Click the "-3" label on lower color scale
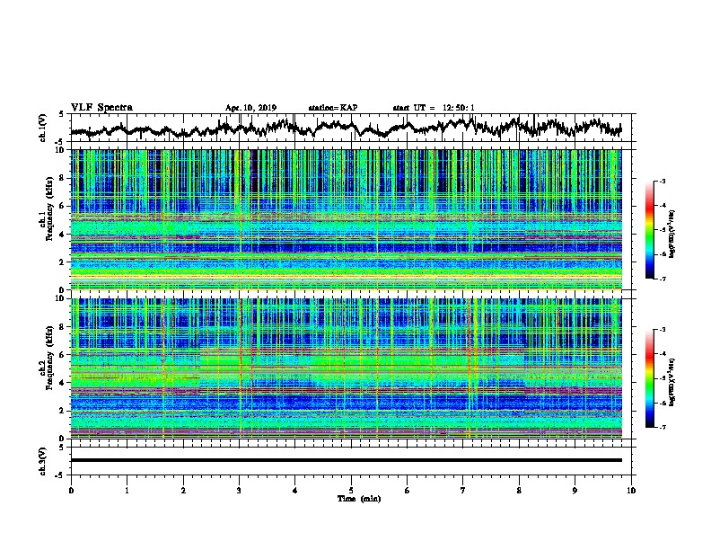711x550 pixels. (663, 330)
